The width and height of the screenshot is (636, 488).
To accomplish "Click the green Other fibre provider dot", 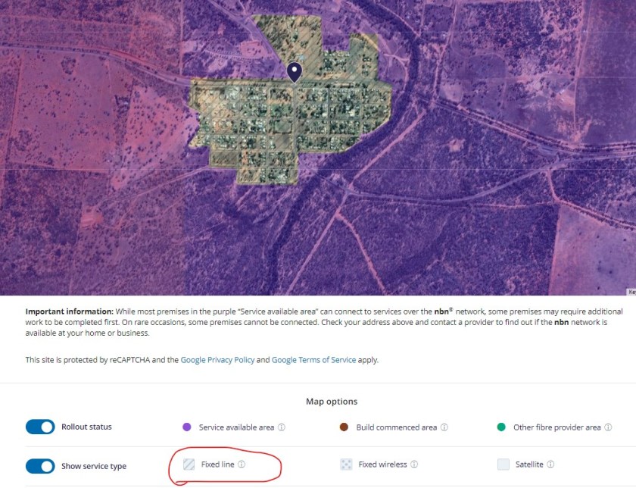I will 501,427.
